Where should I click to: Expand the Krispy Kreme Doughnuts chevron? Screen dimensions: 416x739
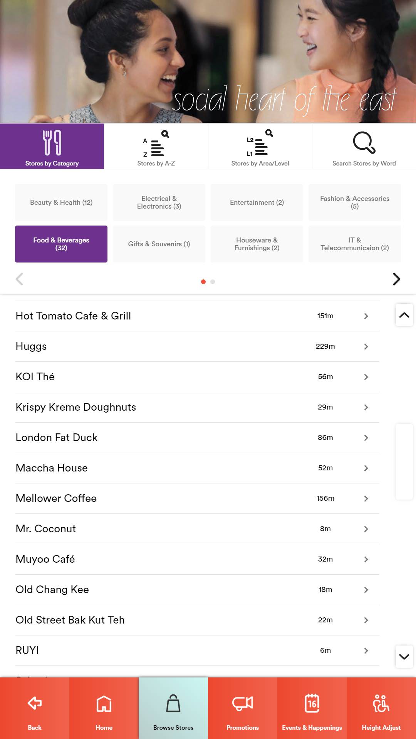366,407
